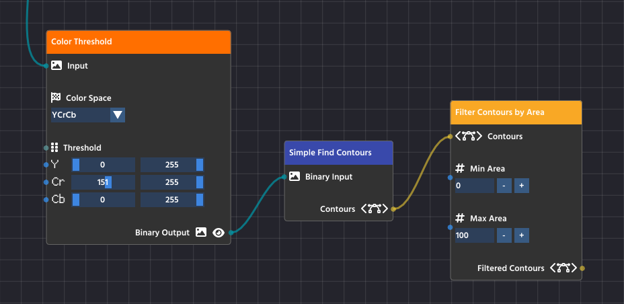The height and width of the screenshot is (304, 624).
Task: Click the Binary Input image icon
Action: (x=295, y=177)
